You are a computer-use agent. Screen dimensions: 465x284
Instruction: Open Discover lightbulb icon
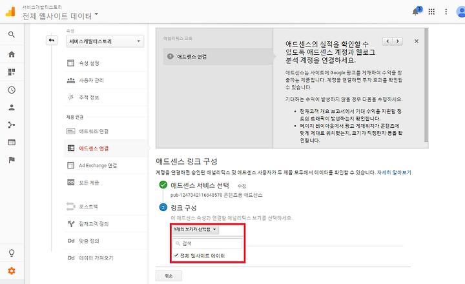12,253
